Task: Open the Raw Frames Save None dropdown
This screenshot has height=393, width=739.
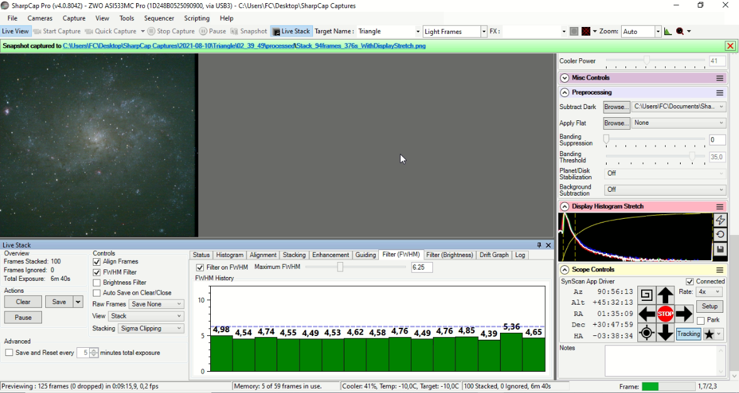Action: click(156, 305)
